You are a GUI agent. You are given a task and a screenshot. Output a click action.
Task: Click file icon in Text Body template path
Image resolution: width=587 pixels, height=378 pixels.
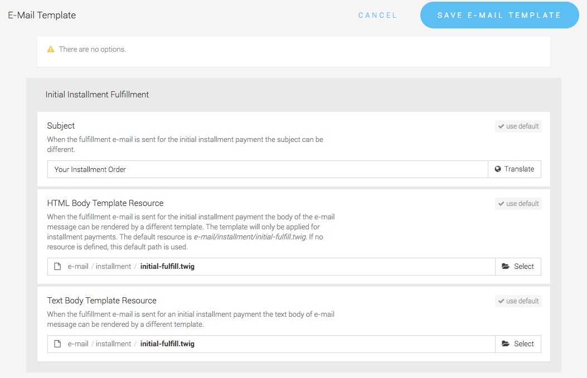coord(57,344)
